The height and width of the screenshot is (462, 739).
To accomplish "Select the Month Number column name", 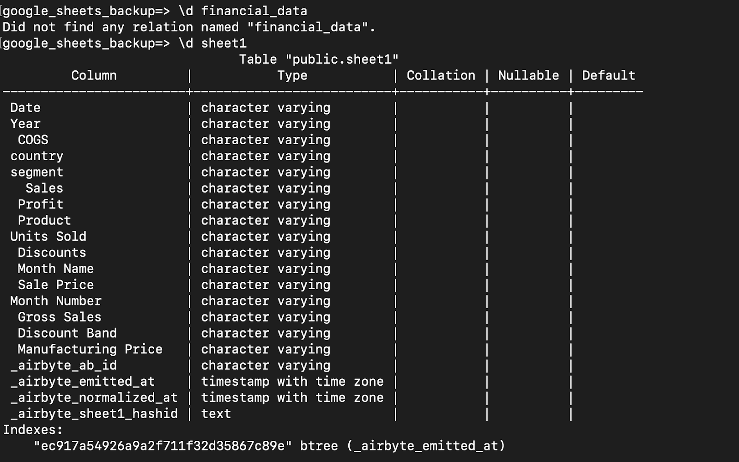I will [x=56, y=301].
